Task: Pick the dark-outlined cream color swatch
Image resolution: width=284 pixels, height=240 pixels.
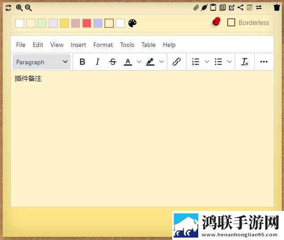Action: click(x=109, y=23)
